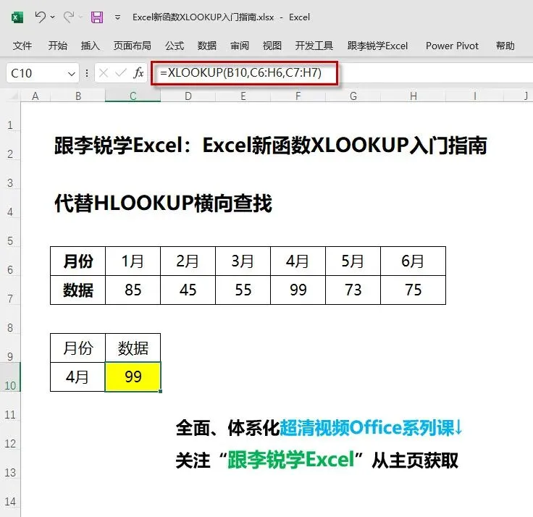Cancel formula entry with X icon
The image size is (533, 517).
click(104, 72)
